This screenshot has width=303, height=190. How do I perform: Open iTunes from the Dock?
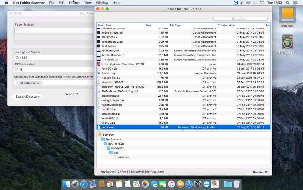click(x=171, y=184)
